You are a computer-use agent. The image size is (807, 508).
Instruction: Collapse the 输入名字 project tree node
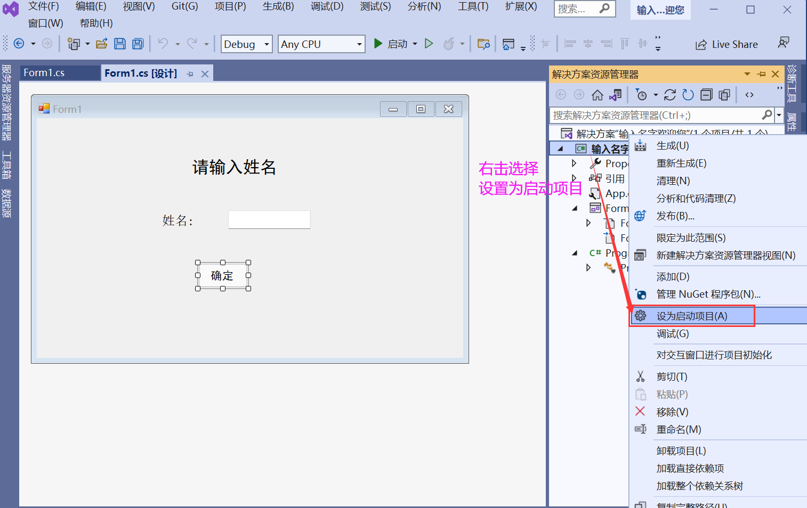point(560,149)
